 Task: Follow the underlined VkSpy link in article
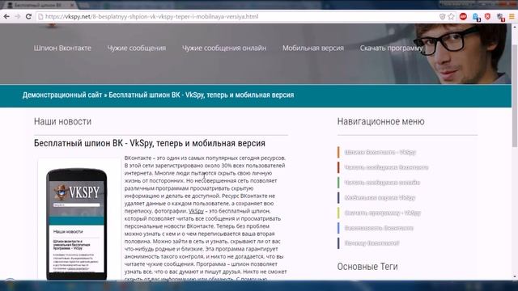point(196,211)
